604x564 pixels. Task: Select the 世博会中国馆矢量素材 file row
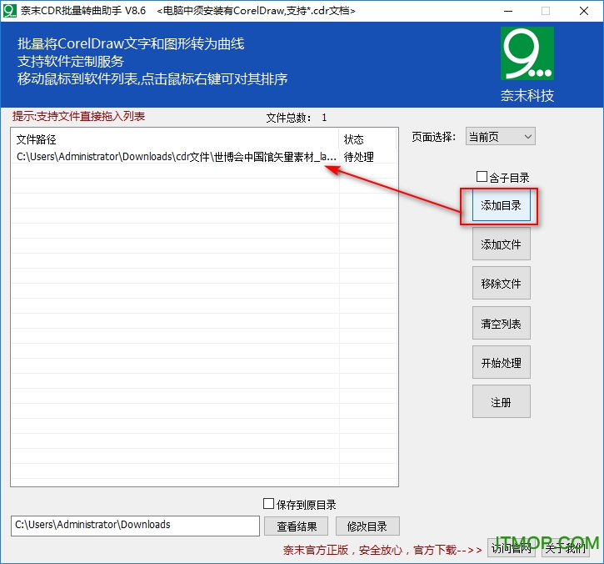[177, 157]
